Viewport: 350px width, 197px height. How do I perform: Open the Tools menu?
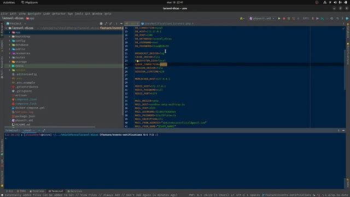pos(79,14)
